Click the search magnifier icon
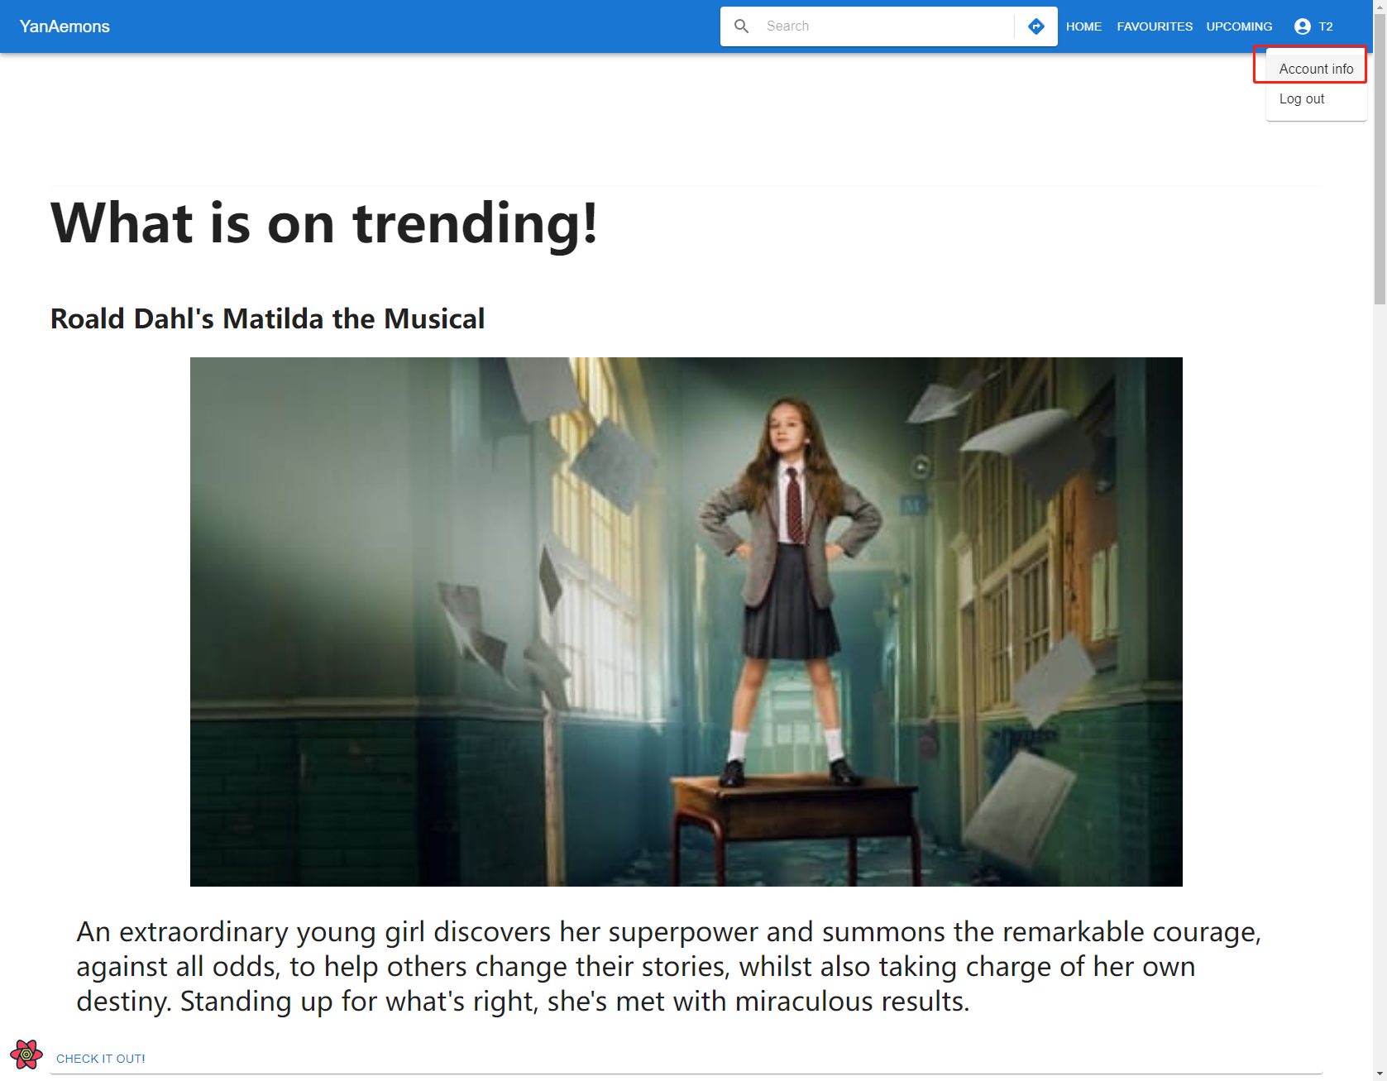 tap(742, 26)
